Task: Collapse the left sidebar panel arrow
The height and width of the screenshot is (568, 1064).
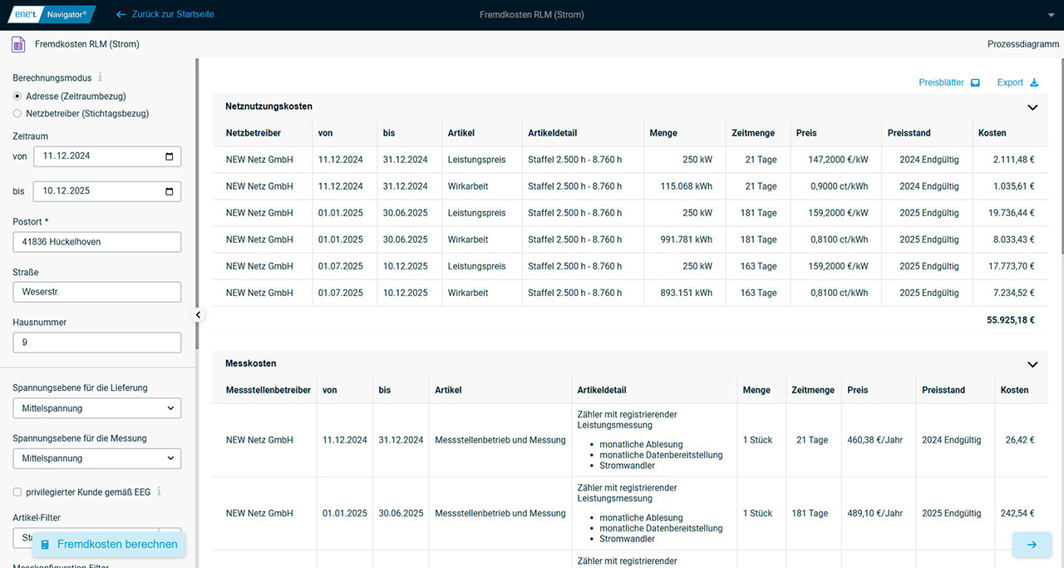Action: click(x=198, y=315)
